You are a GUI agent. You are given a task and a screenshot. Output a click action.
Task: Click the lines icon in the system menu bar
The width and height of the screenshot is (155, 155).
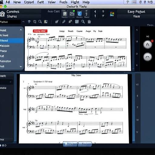[x=134, y=2]
